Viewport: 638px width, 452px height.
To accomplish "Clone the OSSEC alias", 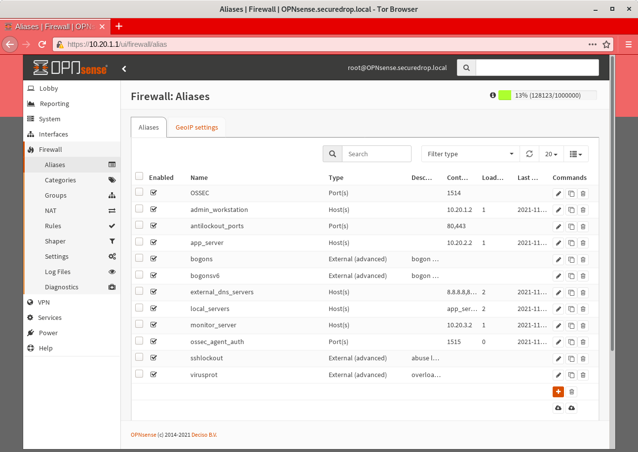I will (x=571, y=194).
